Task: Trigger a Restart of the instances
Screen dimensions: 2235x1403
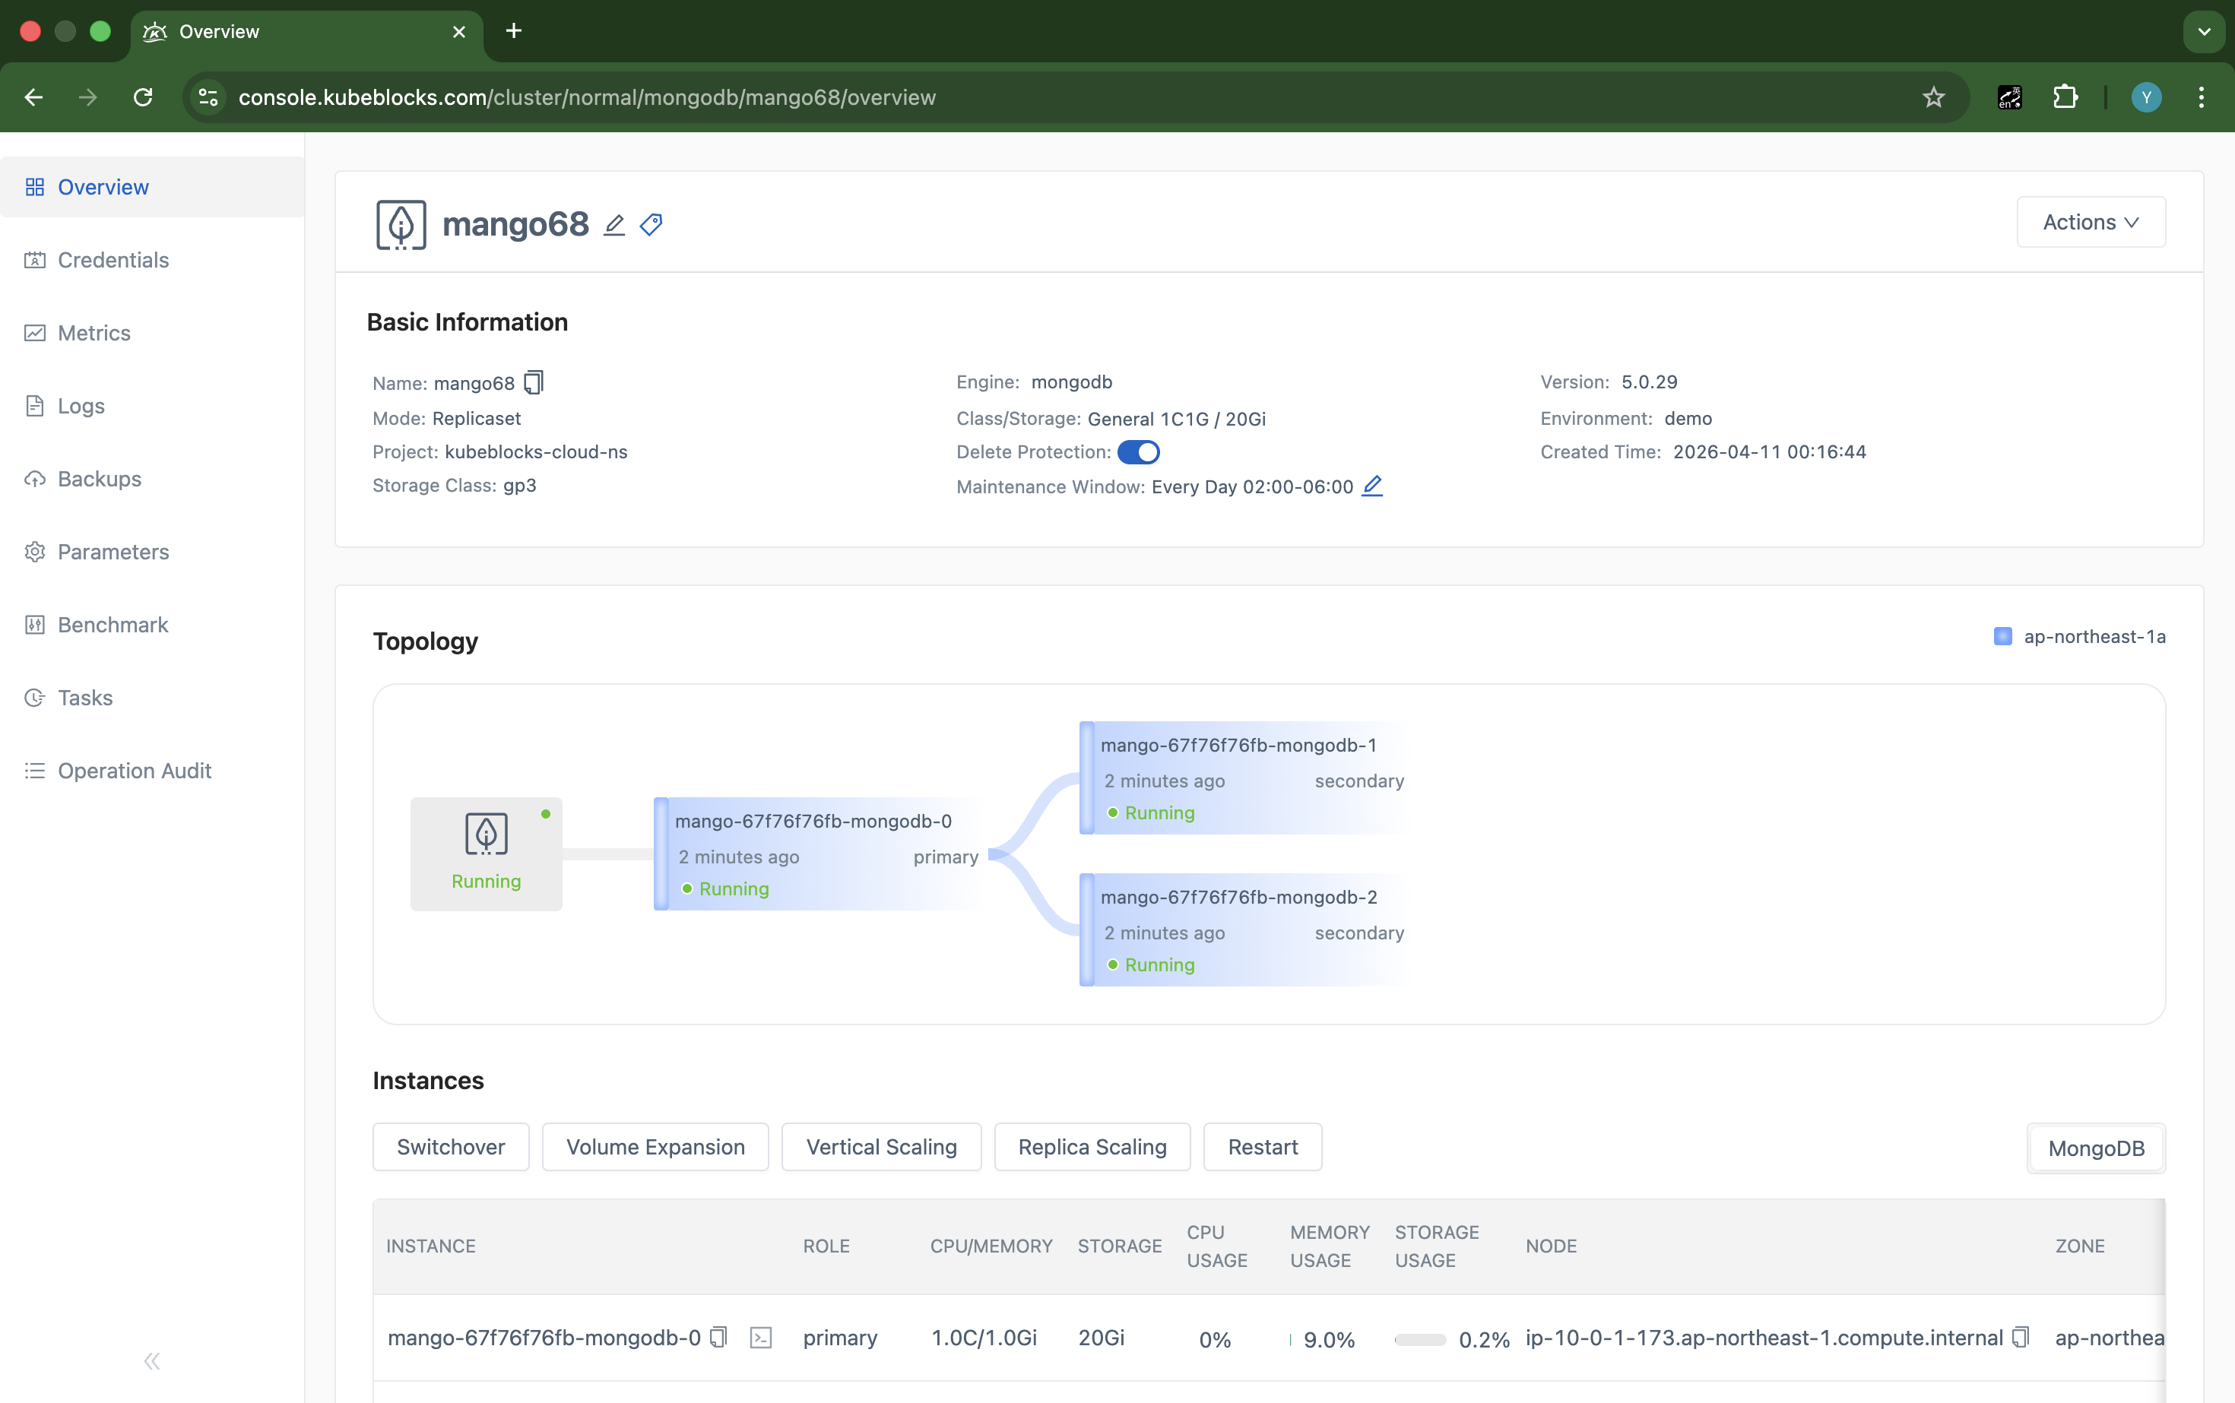Action: [1262, 1147]
